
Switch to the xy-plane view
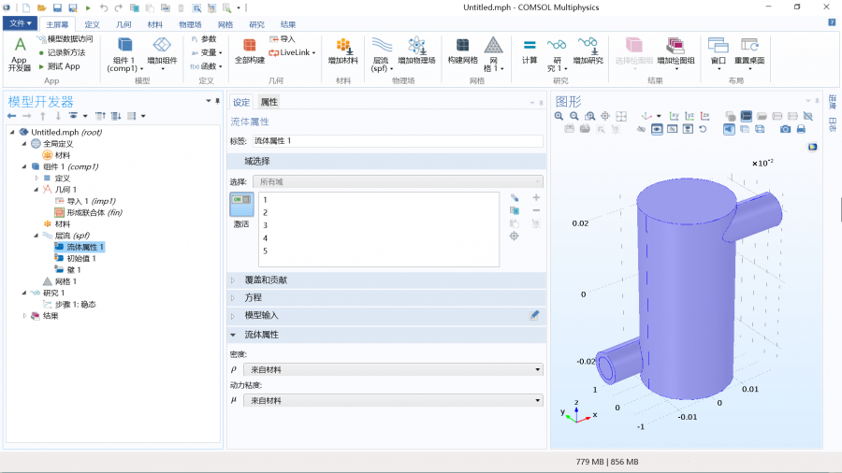coord(675,116)
